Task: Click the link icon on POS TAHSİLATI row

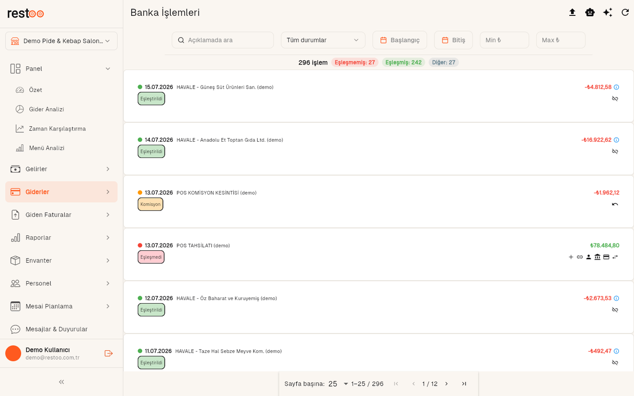Action: (580, 257)
